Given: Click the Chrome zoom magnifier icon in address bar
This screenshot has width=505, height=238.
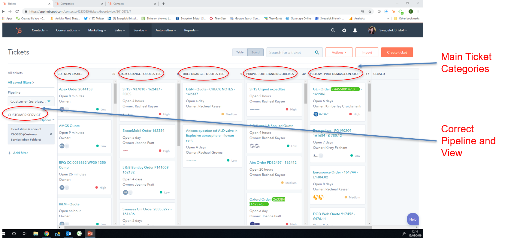Looking at the screenshot, I should 363,11.
